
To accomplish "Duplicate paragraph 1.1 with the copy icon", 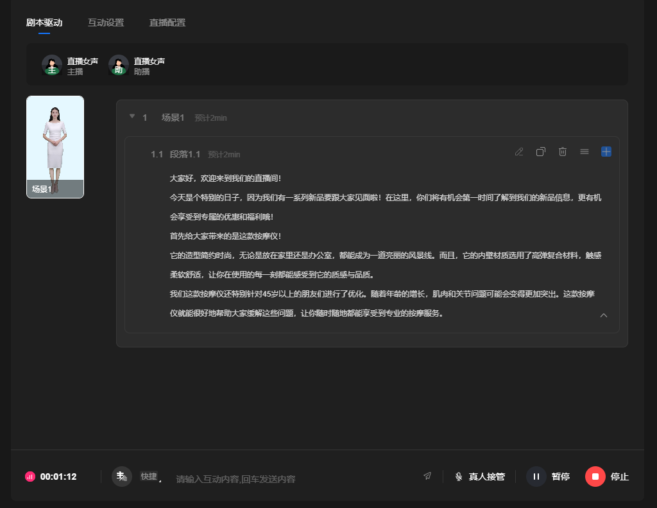I will tap(541, 152).
